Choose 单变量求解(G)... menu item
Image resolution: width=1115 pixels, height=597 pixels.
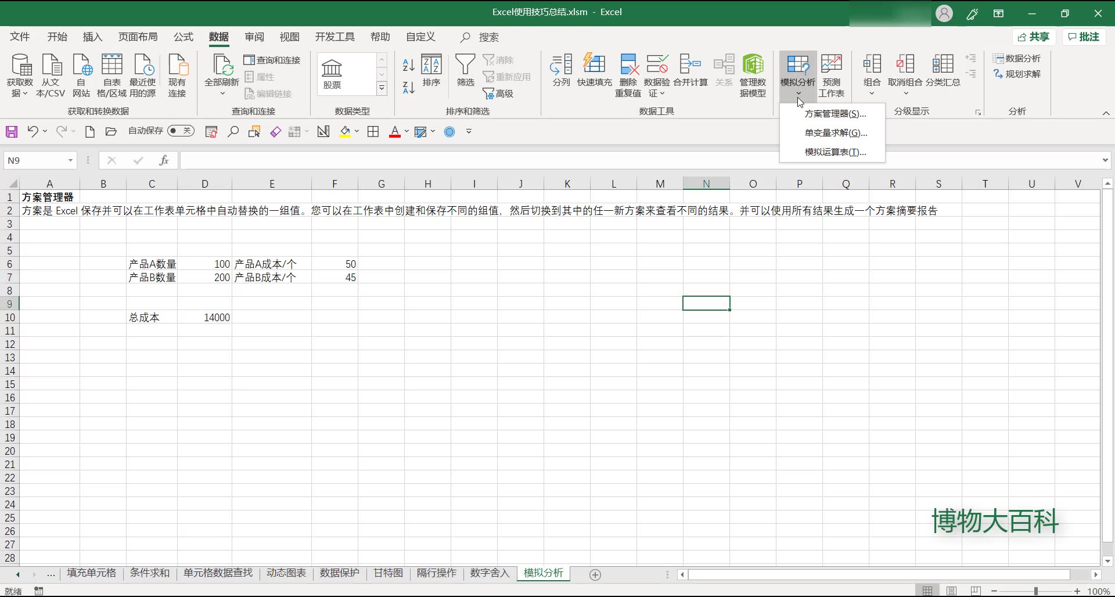click(x=836, y=133)
